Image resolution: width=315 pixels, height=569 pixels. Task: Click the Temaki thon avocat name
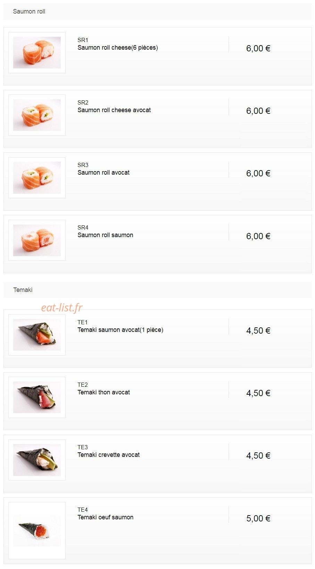pos(103,392)
